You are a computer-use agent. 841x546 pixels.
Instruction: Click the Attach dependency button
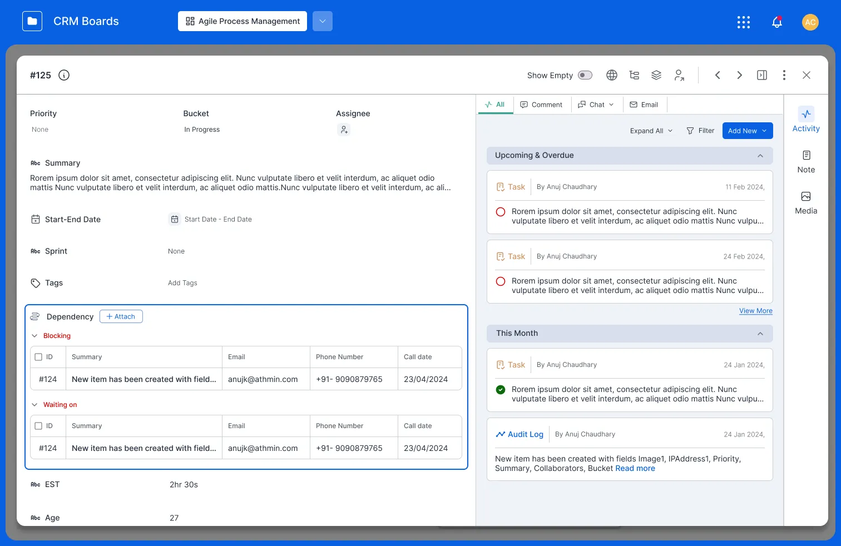point(121,316)
